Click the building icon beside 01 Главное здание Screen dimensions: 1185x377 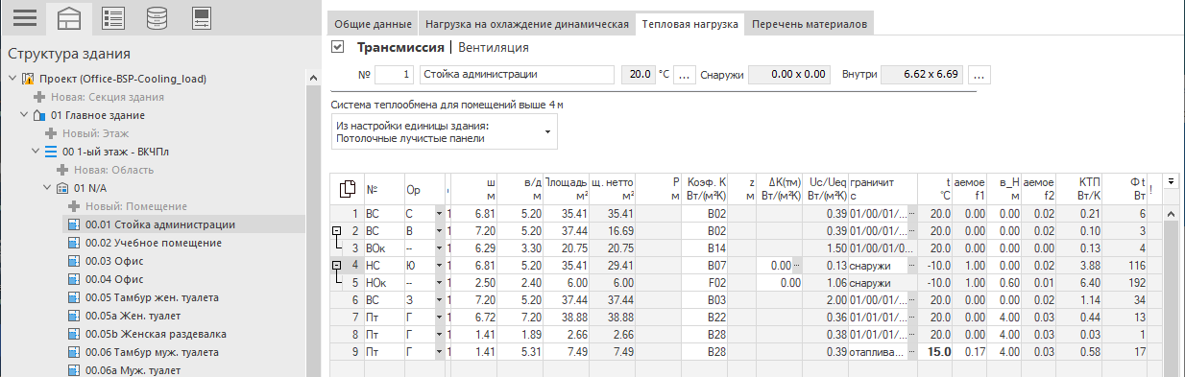coord(39,115)
